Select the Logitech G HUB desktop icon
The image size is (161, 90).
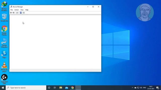pos(4,79)
